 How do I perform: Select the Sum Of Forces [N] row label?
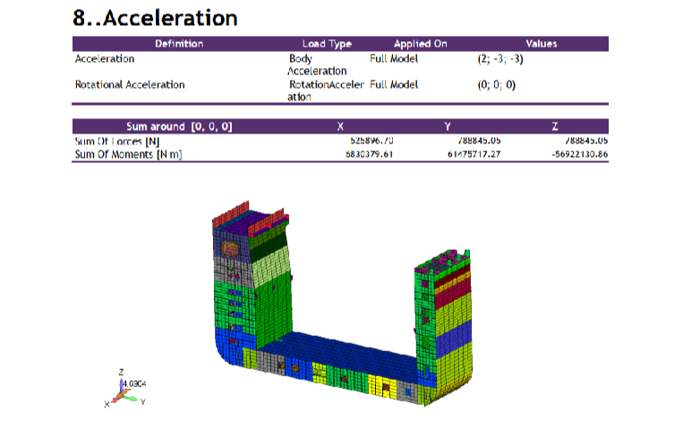tap(118, 141)
